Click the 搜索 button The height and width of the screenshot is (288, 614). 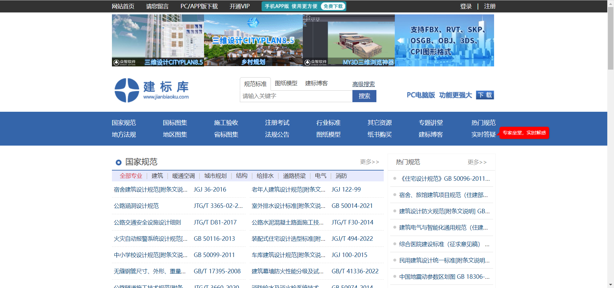364,96
